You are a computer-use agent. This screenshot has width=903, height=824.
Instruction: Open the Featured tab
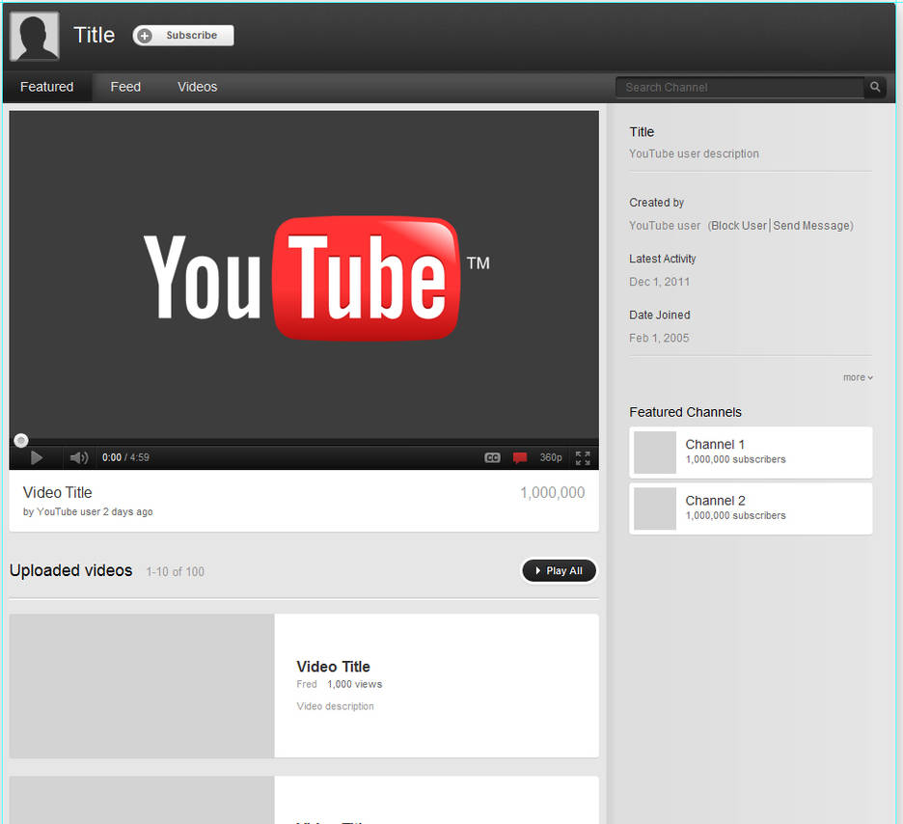tap(46, 87)
